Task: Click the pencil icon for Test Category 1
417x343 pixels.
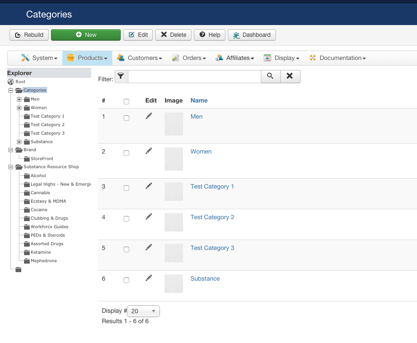Action: tap(149, 186)
